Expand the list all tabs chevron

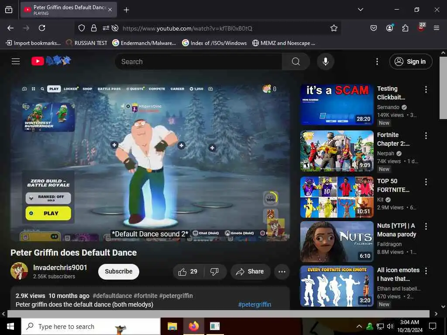pos(360,10)
